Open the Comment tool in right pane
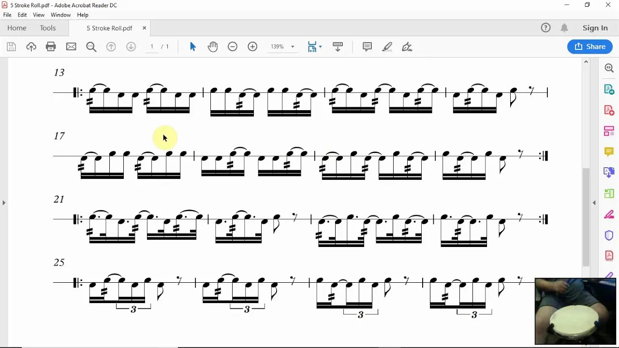 click(609, 152)
